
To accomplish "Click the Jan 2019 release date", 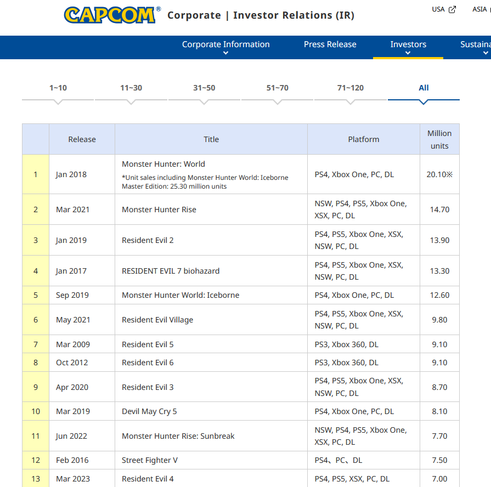I will (71, 240).
